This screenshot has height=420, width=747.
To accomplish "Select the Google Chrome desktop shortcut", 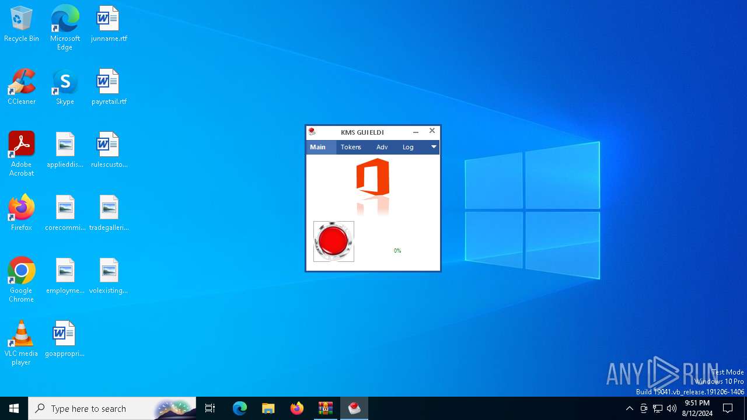I will [22, 280].
